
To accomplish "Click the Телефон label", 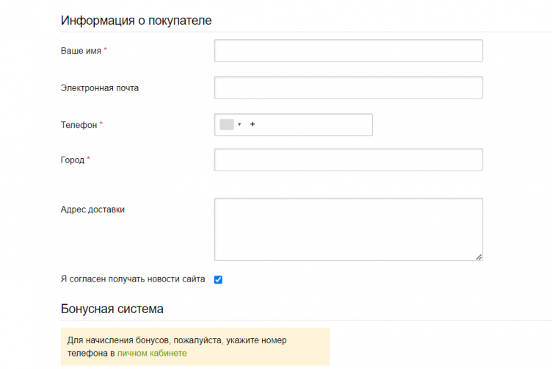I will pyautogui.click(x=79, y=125).
